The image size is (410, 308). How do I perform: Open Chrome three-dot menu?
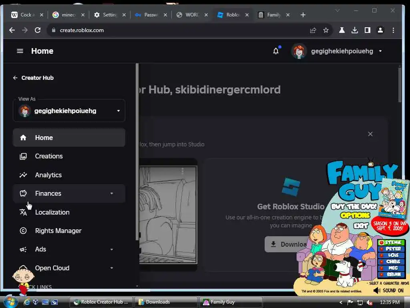point(393,30)
